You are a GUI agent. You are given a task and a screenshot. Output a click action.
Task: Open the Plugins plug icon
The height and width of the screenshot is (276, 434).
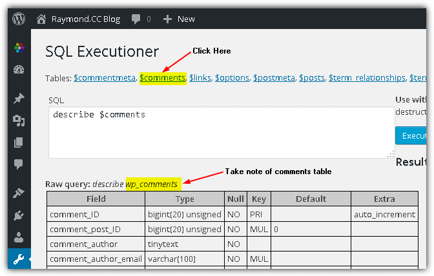(19, 215)
